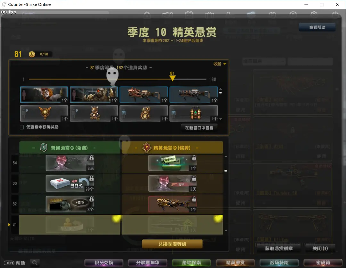346x268 pixels.
Task: Click the 普通悬赏令 green shield emblem
Action: point(44,147)
